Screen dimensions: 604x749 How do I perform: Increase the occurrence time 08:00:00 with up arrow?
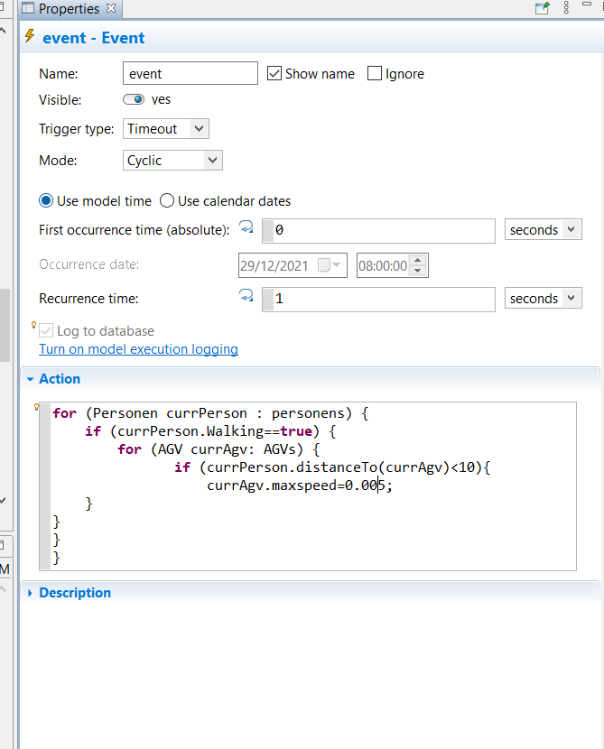click(418, 261)
